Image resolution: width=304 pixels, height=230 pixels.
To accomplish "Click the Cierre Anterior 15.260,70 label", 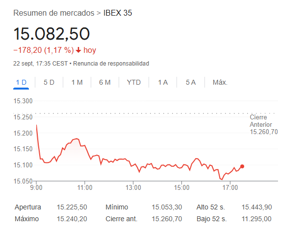I will click(264, 125).
